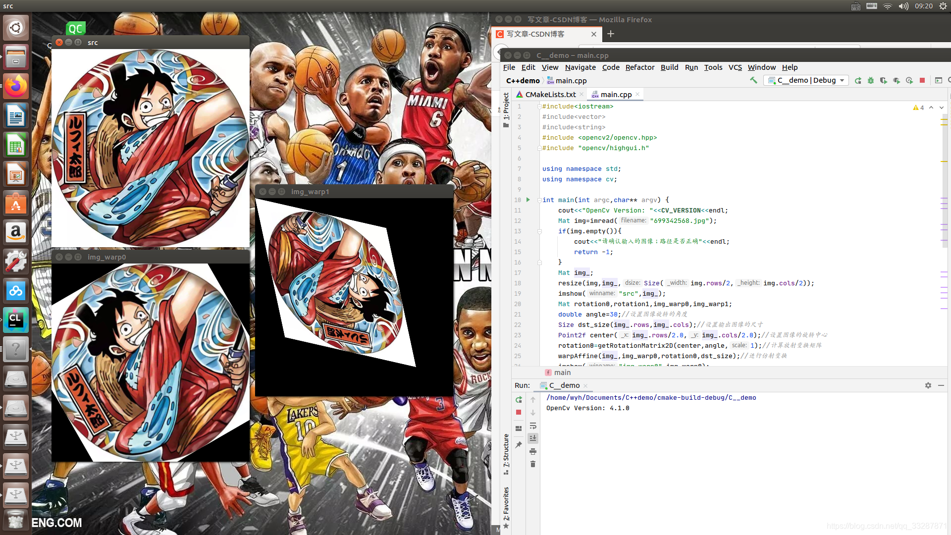Toggle soft-wrap in the Run console
The image size is (951, 535).
533,426
